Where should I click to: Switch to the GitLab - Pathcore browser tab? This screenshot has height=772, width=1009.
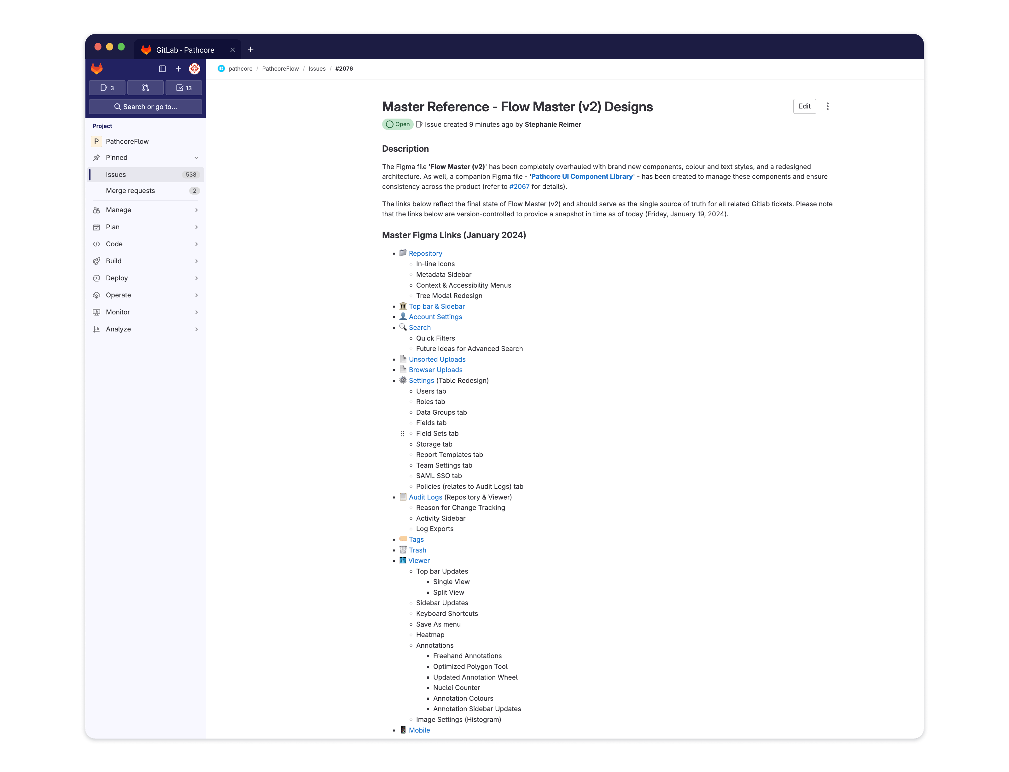pyautogui.click(x=188, y=50)
